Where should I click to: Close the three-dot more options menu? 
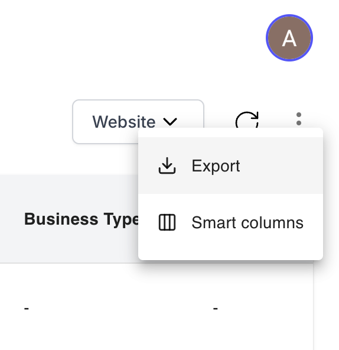coord(299,119)
